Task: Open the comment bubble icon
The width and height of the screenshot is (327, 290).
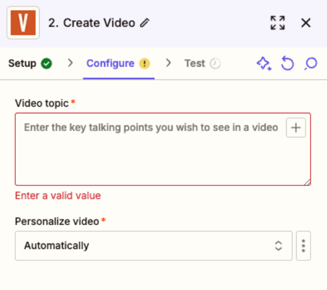Action: point(311,63)
